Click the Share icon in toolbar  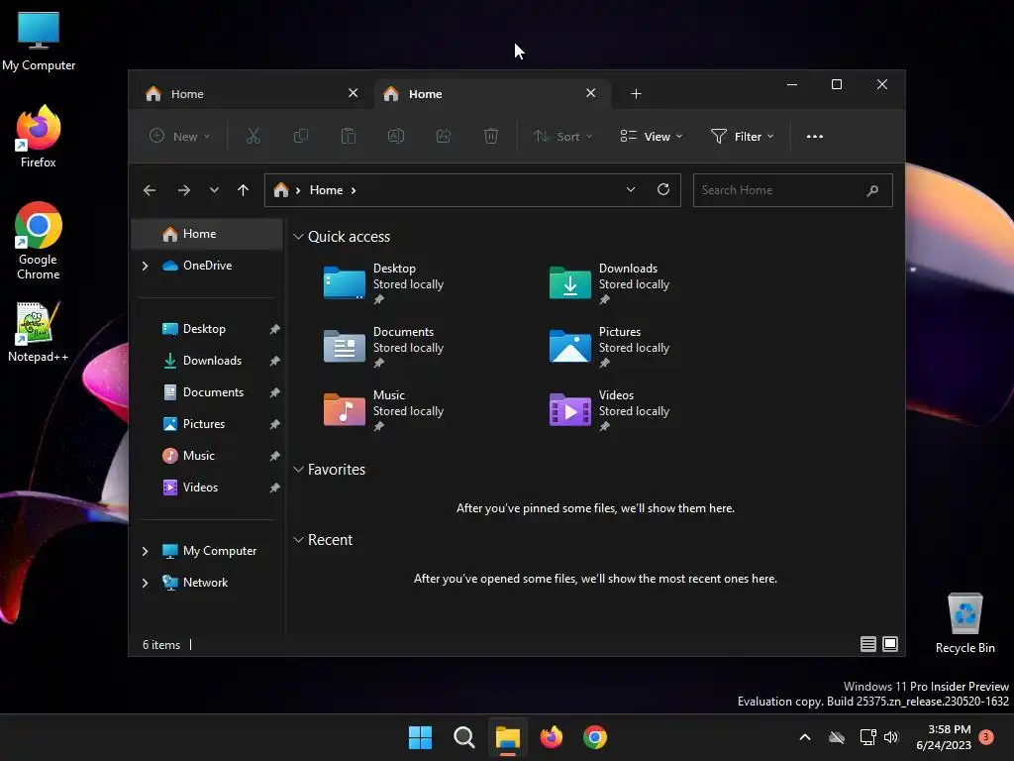444,136
